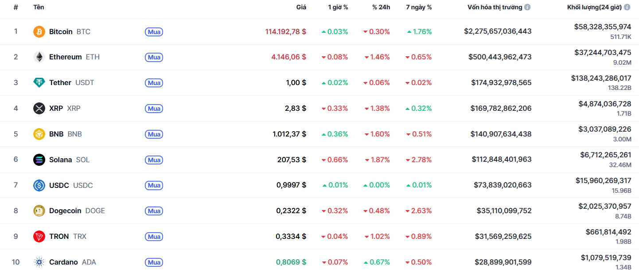Sort by the % 24h column header
Viewport: 639px width, 273px height.
pos(381,7)
